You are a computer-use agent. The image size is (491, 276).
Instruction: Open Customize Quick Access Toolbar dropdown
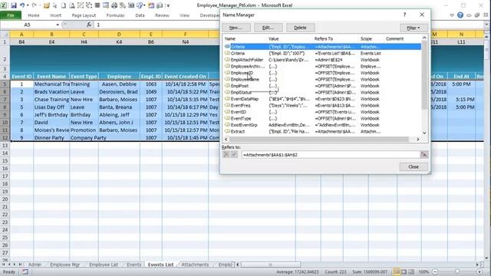coord(168,5)
